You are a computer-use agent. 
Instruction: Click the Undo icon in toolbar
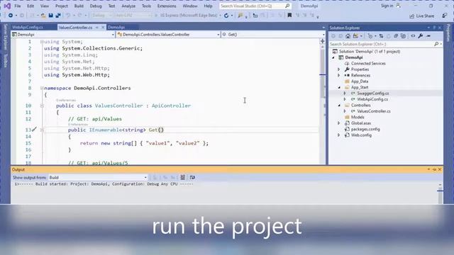click(68, 16)
